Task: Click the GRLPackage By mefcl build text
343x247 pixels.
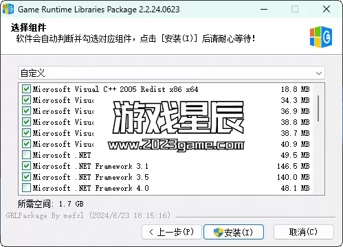Action: pos(89,215)
